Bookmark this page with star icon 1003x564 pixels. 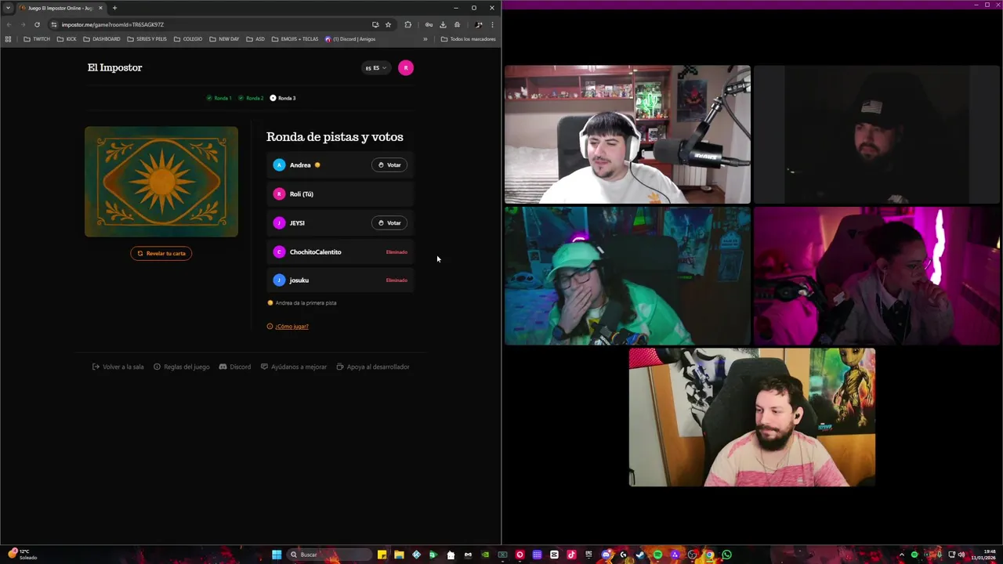tap(388, 24)
